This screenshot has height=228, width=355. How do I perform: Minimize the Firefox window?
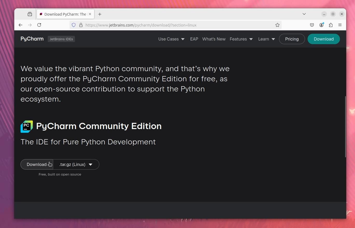point(324,14)
